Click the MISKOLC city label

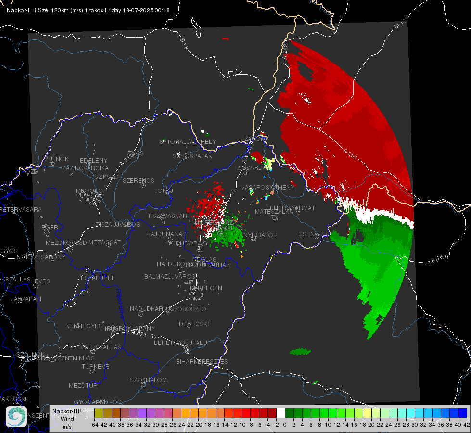[89, 191]
